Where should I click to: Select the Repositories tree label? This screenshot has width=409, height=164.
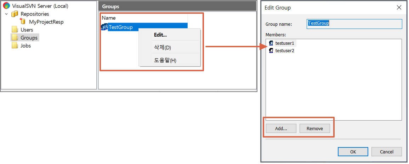pos(35,14)
